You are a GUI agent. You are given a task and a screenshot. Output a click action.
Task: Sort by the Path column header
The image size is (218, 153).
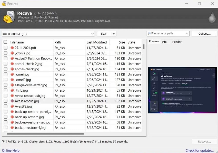69,42
